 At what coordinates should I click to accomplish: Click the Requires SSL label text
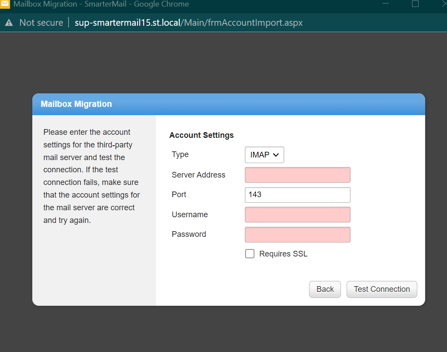(283, 254)
